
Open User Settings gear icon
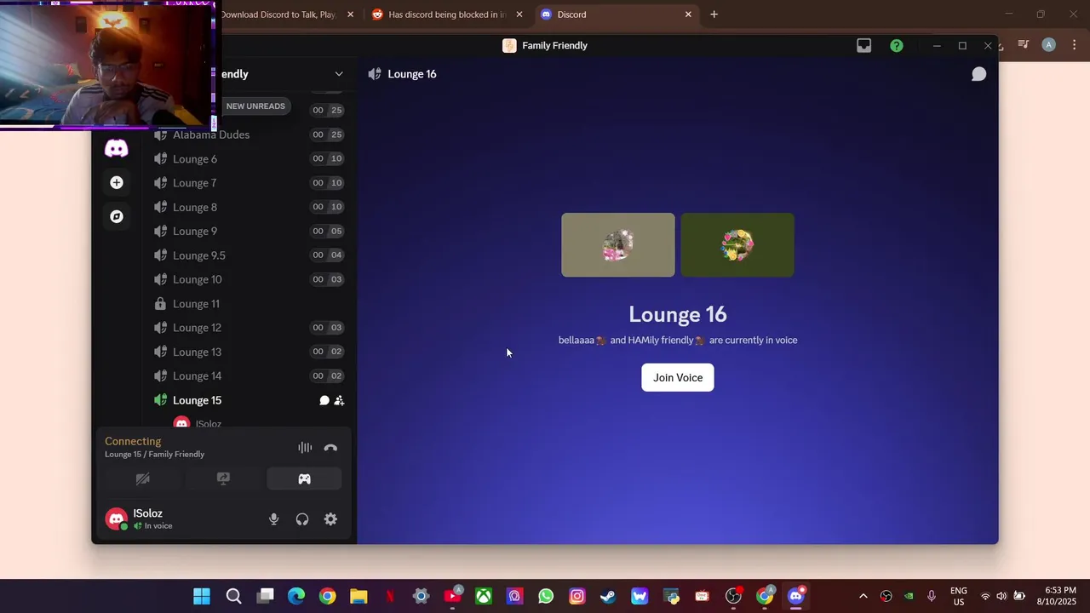tap(330, 519)
